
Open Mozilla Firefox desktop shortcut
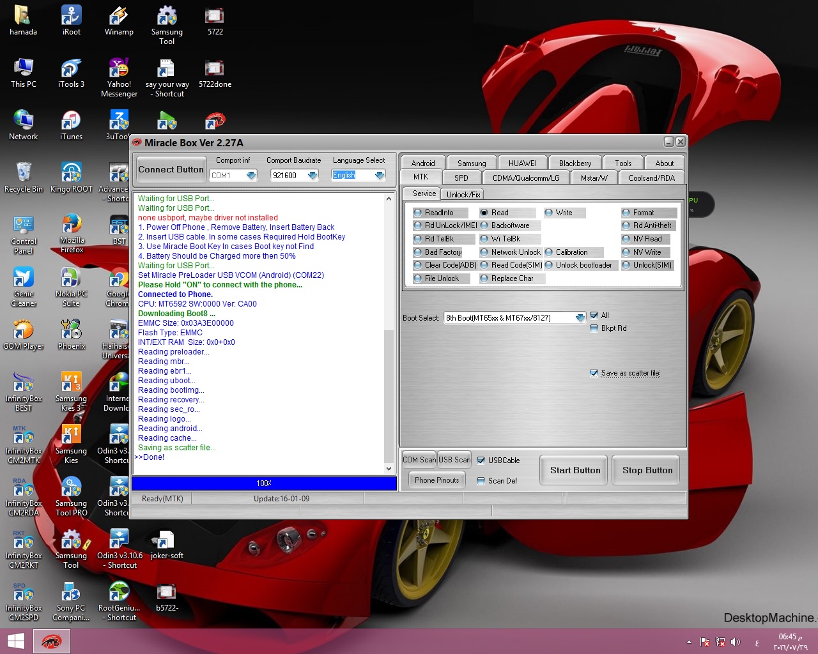[71, 234]
